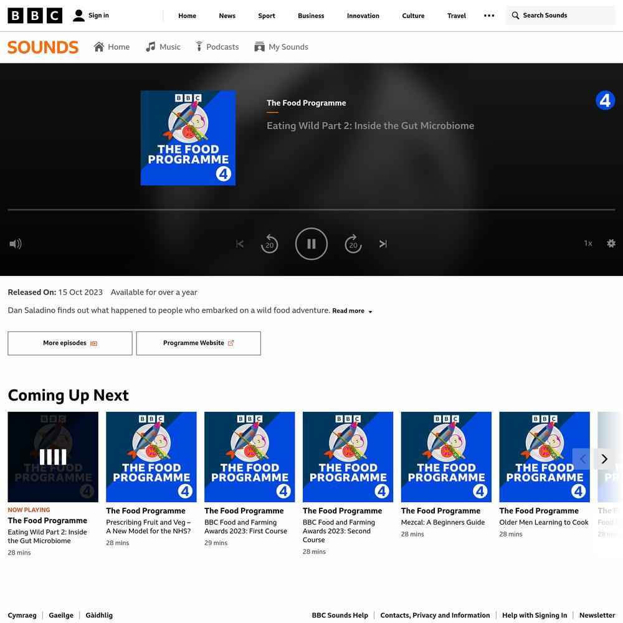Open the Business section
This screenshot has height=623, width=623.
pyautogui.click(x=311, y=16)
